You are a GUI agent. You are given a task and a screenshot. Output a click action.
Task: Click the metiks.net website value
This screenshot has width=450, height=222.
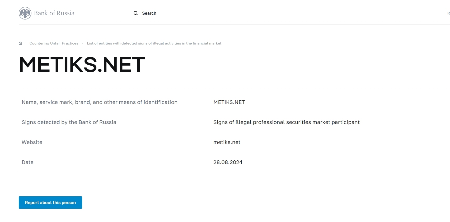[x=227, y=142]
